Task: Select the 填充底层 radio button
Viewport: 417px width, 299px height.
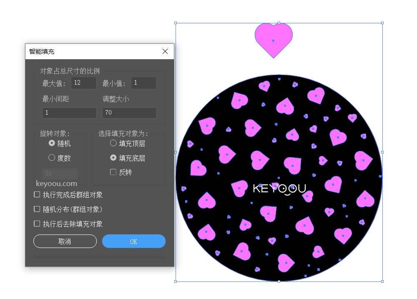Action: point(113,158)
